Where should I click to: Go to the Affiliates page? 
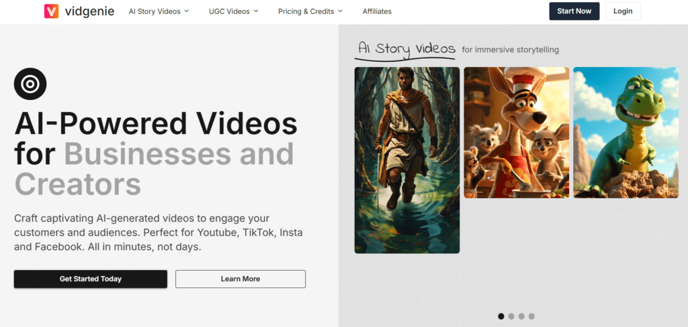pyautogui.click(x=377, y=11)
